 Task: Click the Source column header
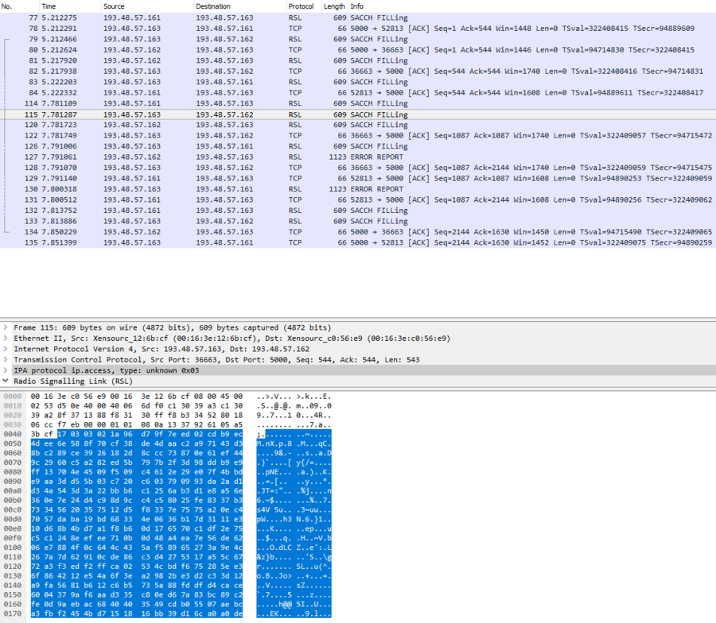tap(114, 6)
